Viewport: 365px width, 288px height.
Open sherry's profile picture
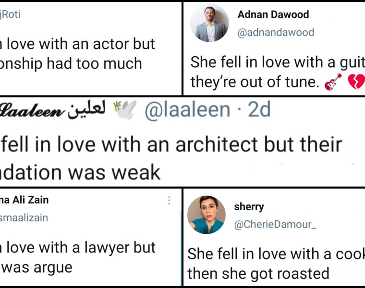point(206,215)
